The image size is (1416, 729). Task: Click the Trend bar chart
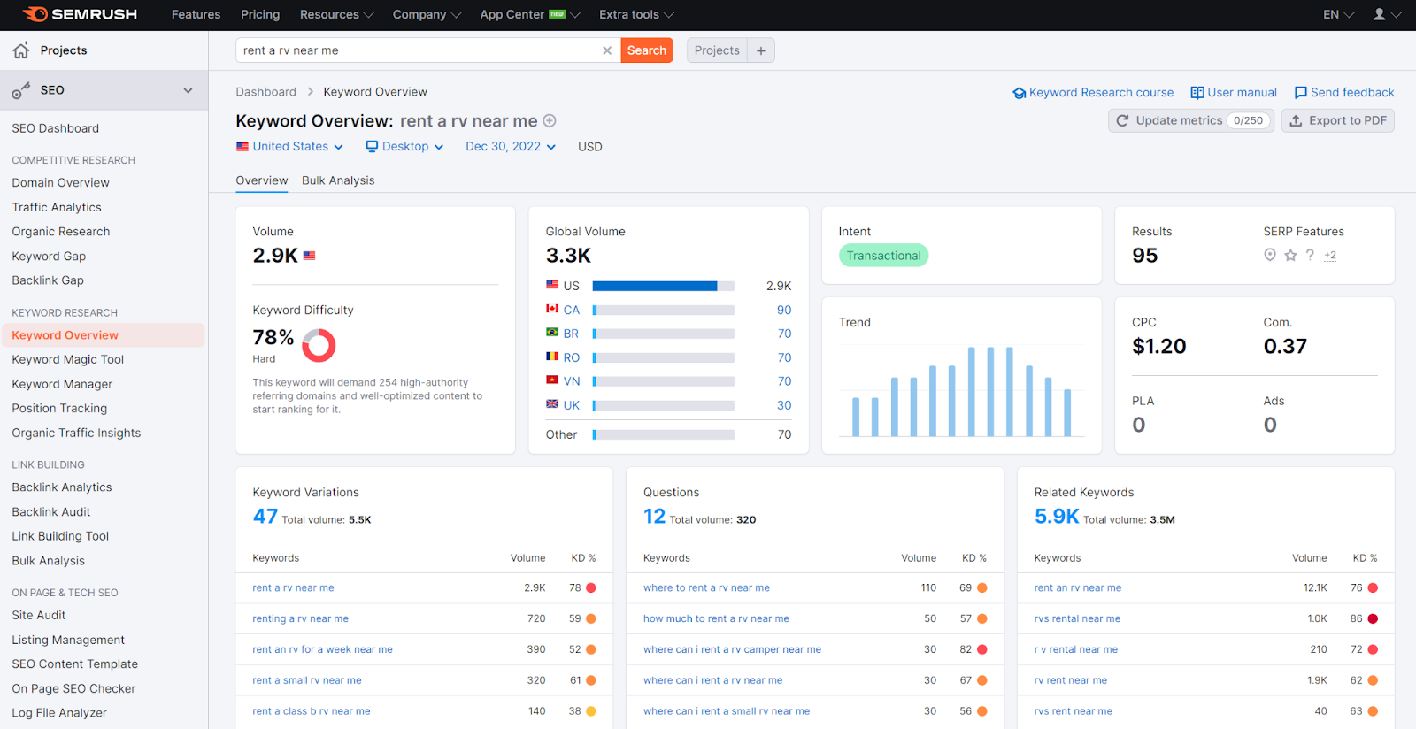click(x=962, y=391)
